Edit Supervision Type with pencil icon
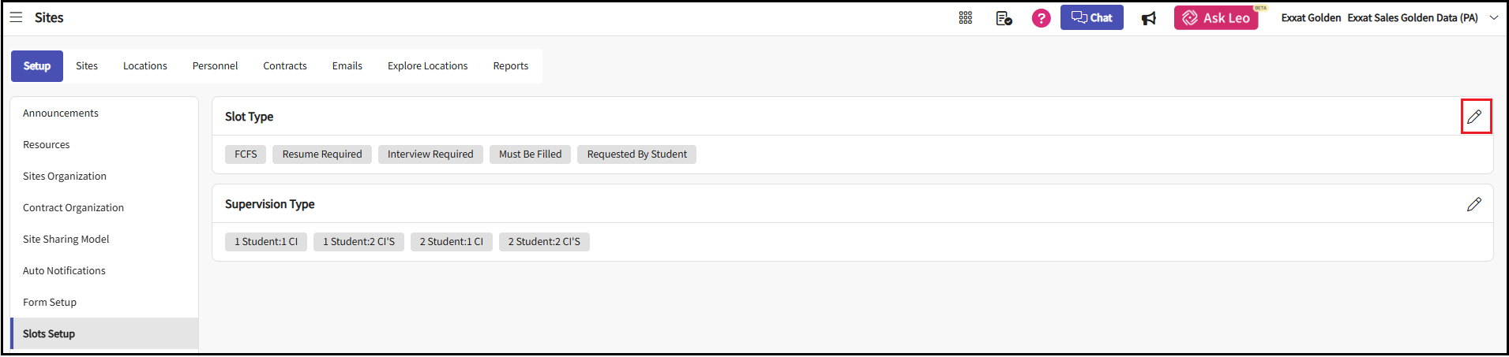The height and width of the screenshot is (357, 1509). pos(1474,204)
